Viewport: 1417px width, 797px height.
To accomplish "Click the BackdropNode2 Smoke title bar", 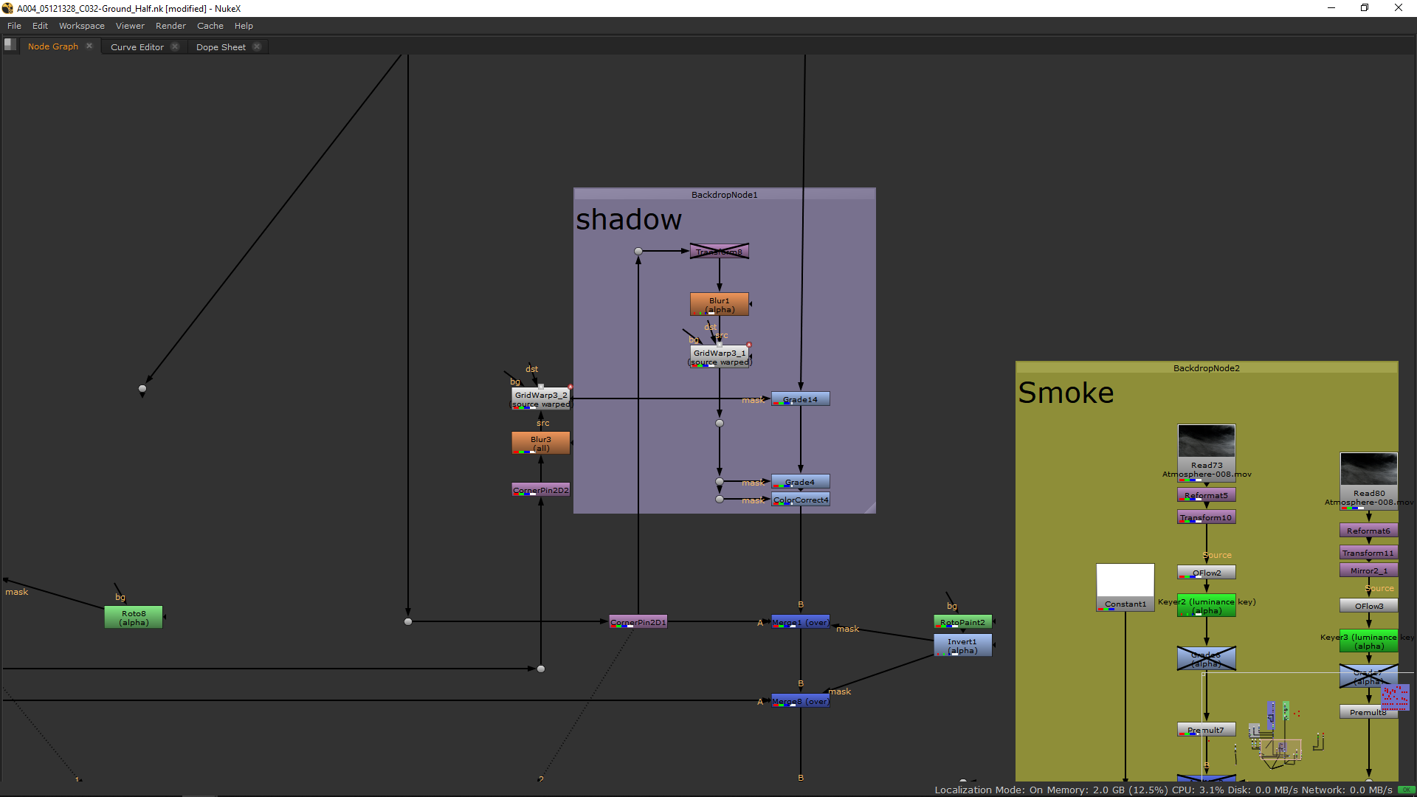I will 1206,368.
